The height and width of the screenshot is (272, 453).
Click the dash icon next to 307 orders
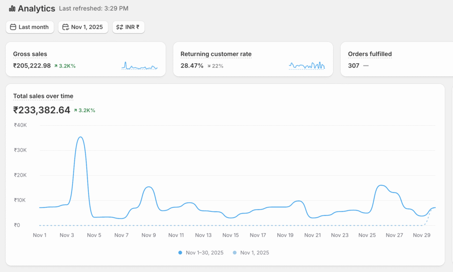365,66
